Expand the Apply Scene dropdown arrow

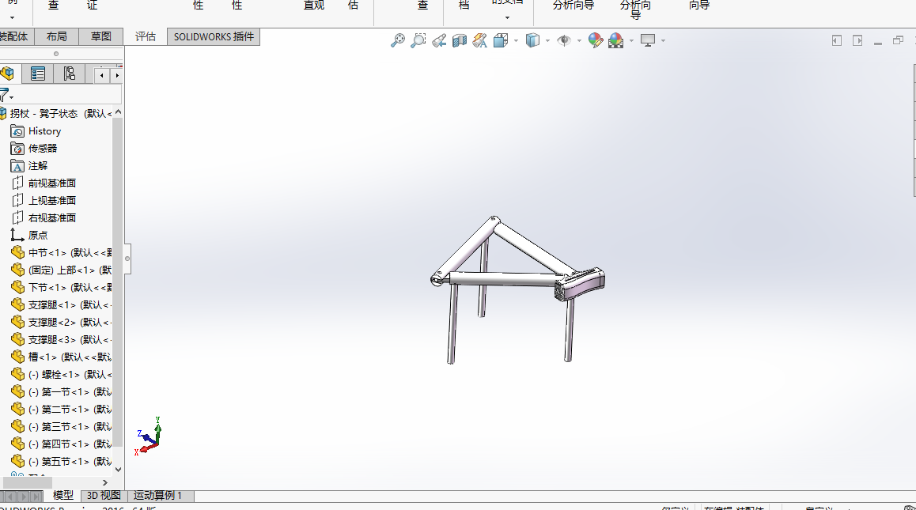tap(630, 41)
